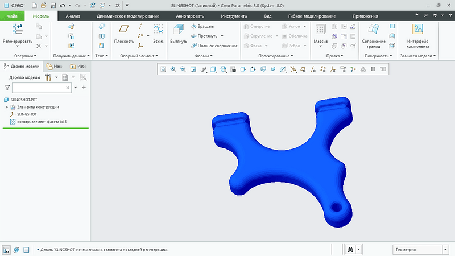Click the Refit view icon in graphics toolbar
Viewport: 455px width, 256px height.
(x=163, y=69)
